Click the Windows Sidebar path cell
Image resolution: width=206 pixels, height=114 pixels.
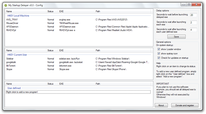coord(113,59)
